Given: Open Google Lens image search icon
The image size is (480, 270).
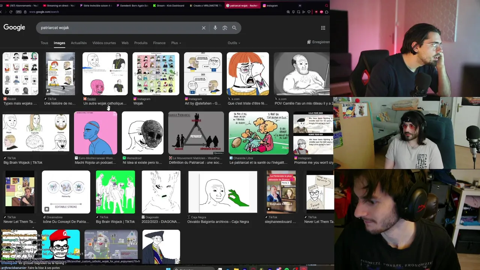Looking at the screenshot, I should pos(225,28).
